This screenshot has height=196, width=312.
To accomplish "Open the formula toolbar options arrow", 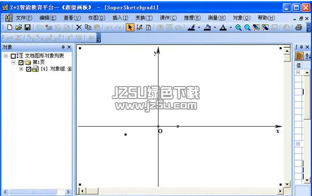I will click(98, 38).
